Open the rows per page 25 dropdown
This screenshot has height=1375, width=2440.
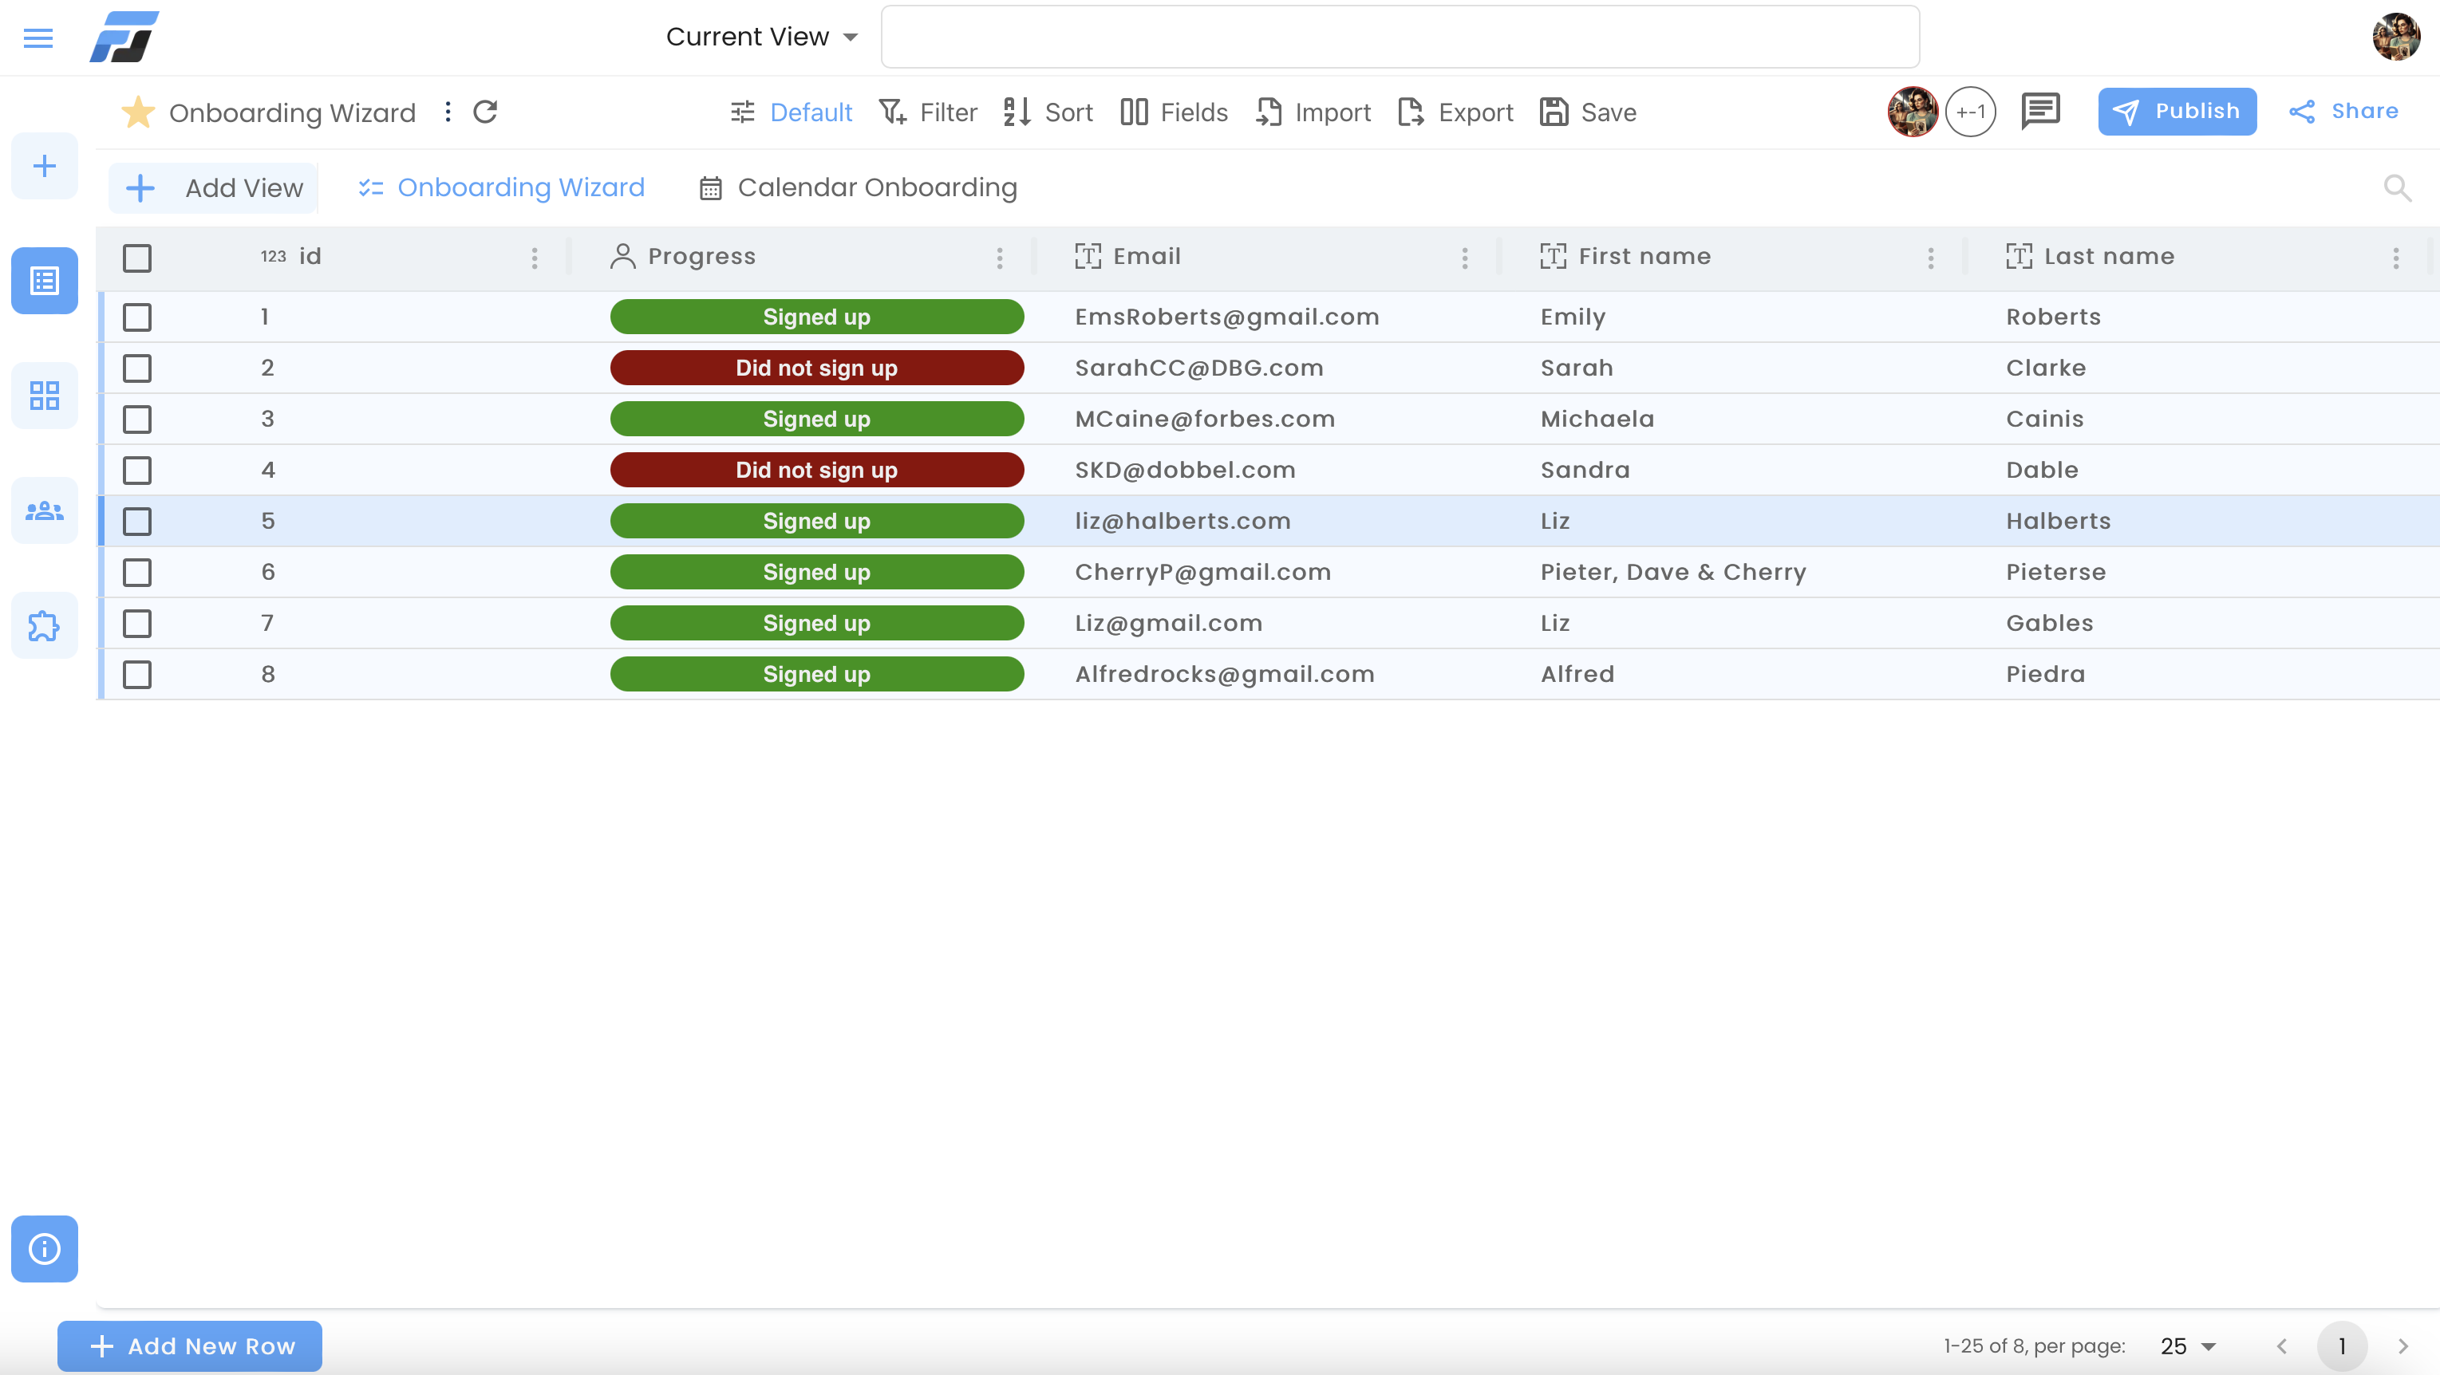click(2188, 1345)
